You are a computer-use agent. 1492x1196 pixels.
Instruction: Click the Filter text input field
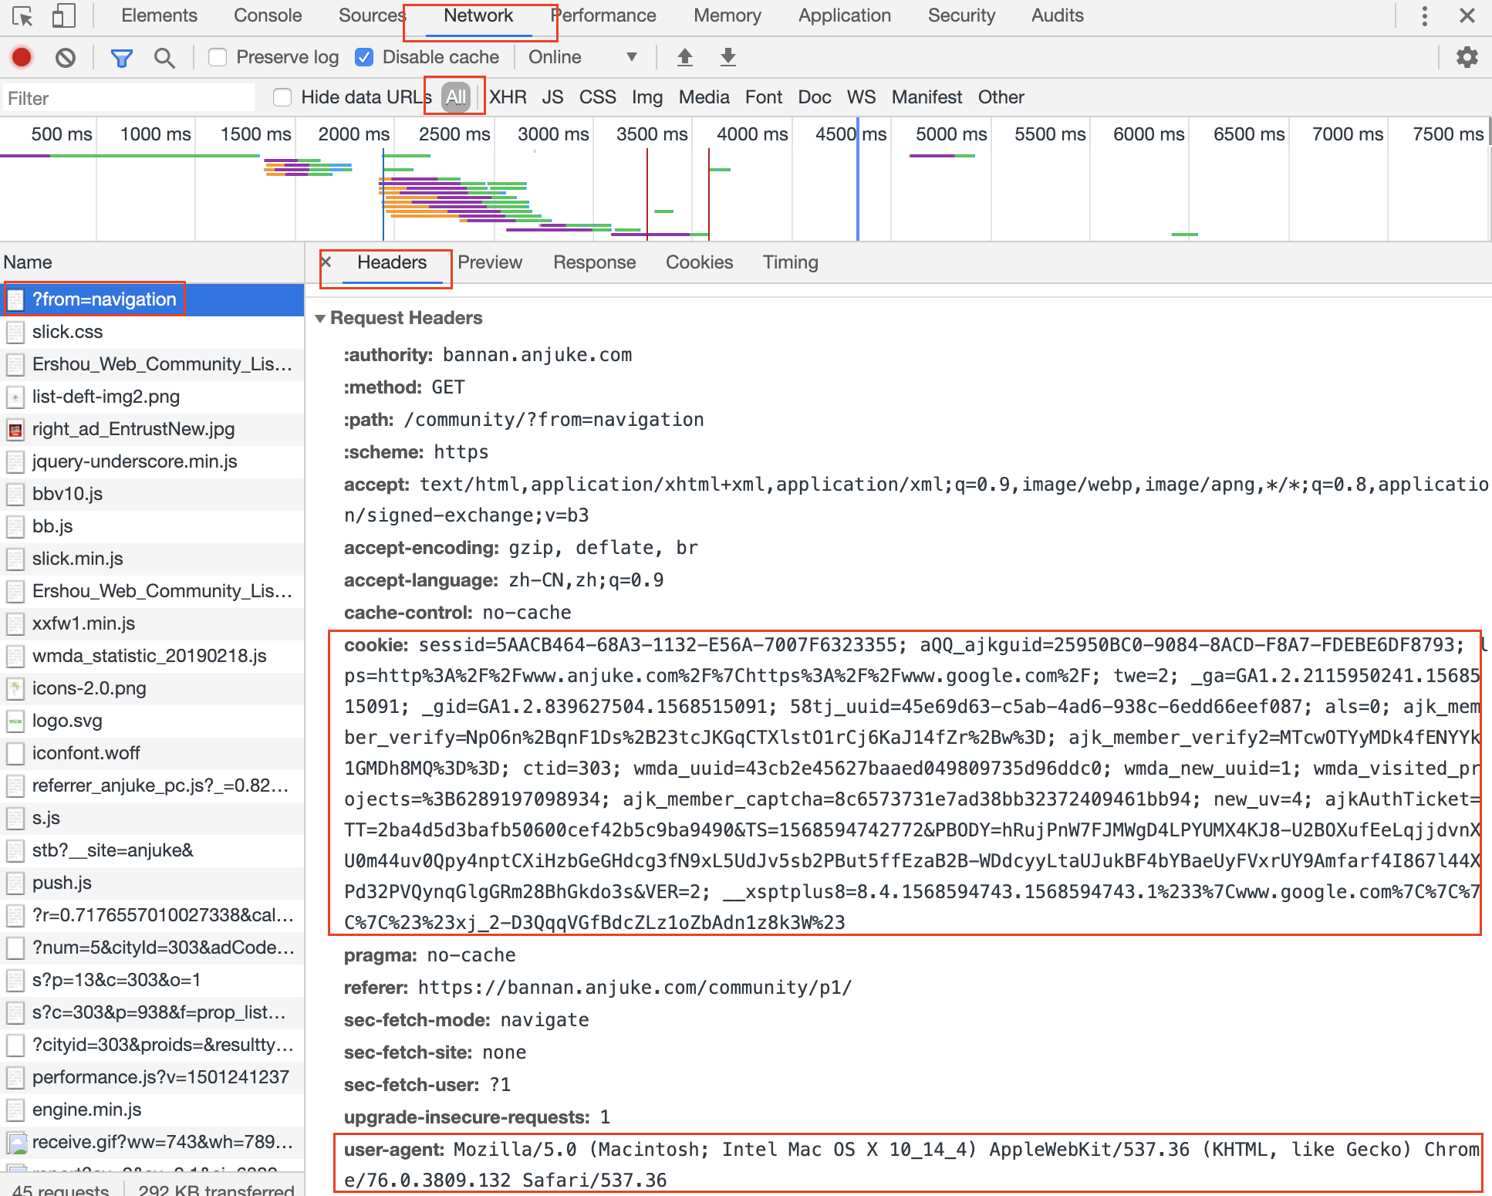pyautogui.click(x=127, y=98)
